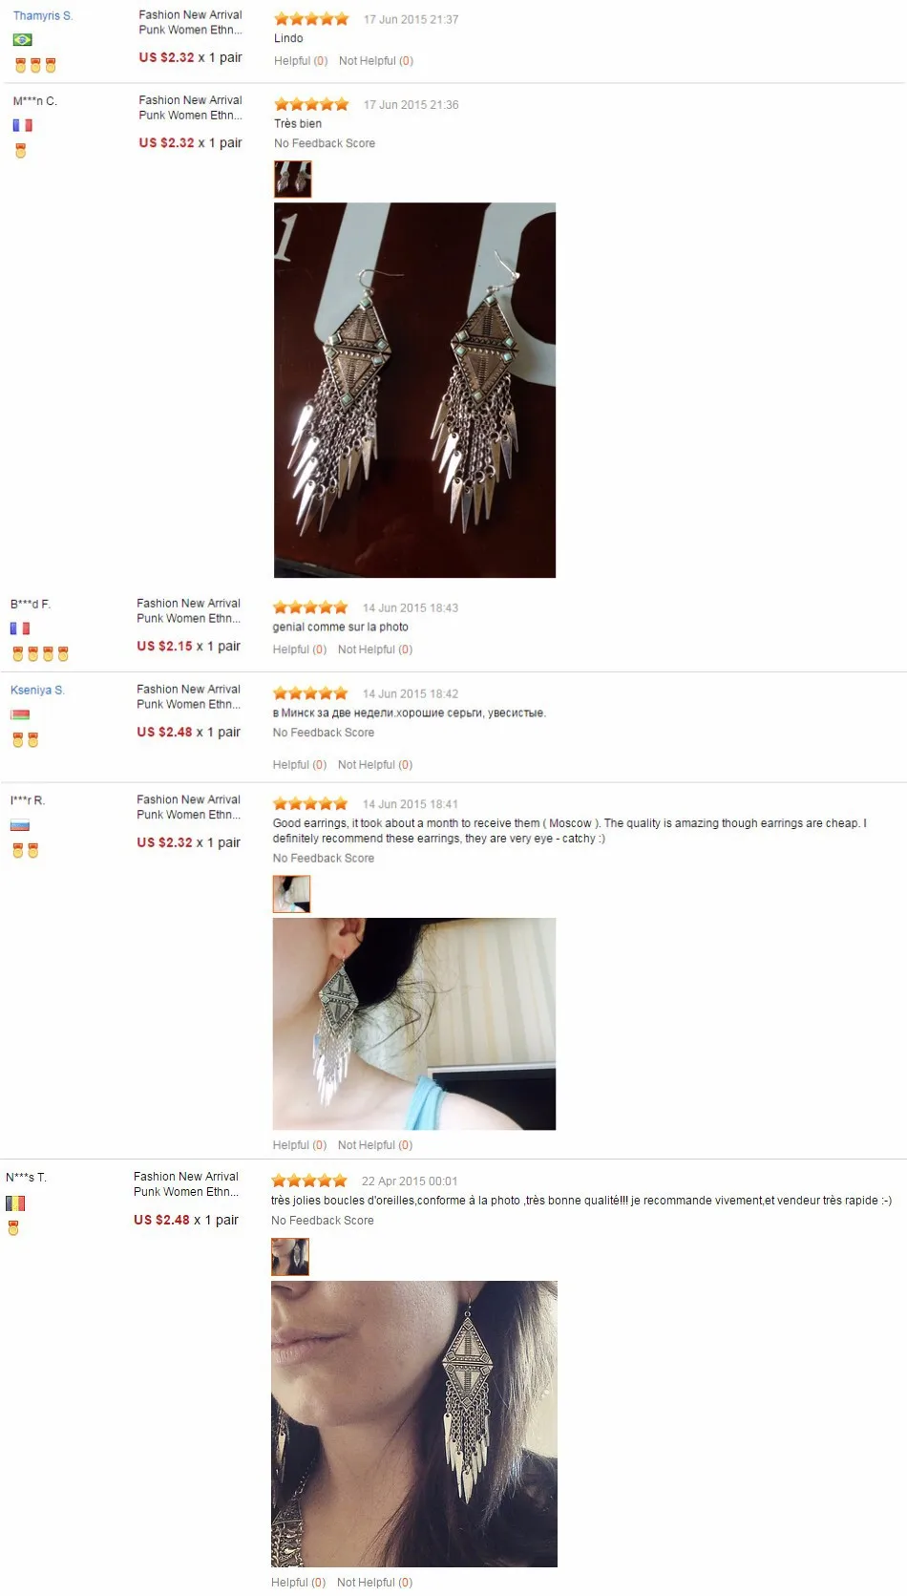Click the Russian flag under I***r R.
907x1596 pixels.
[x=20, y=825]
